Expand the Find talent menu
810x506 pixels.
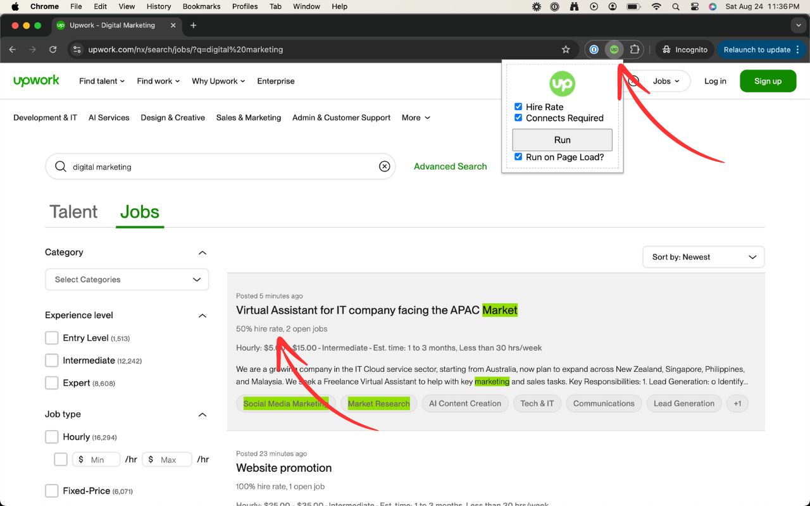click(x=102, y=81)
